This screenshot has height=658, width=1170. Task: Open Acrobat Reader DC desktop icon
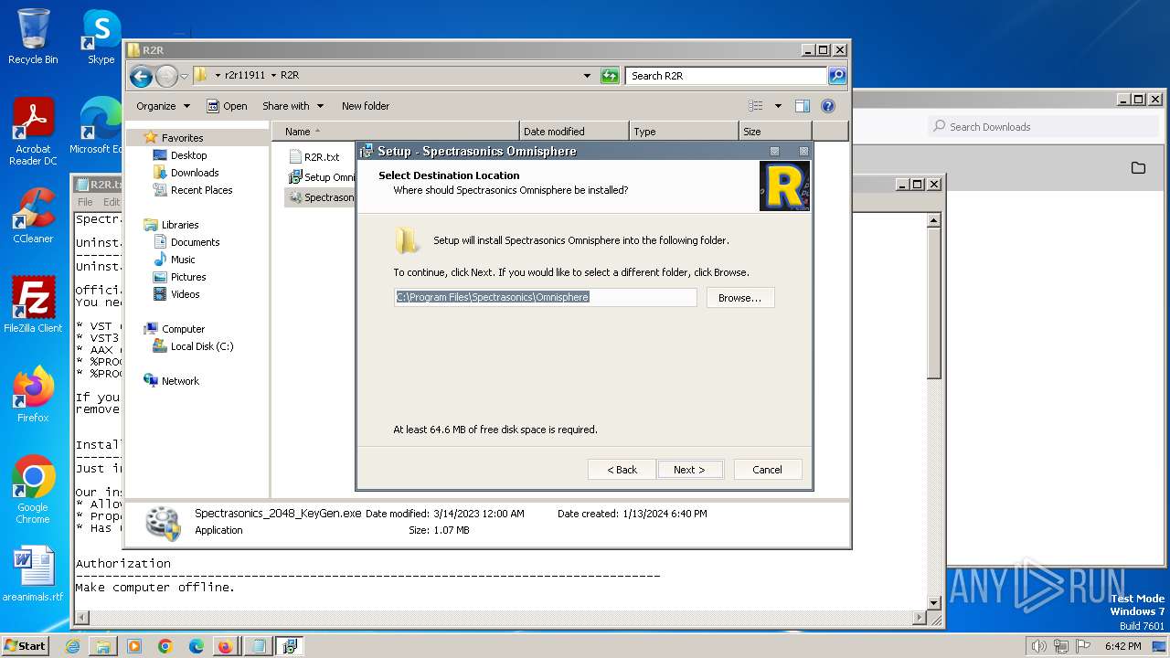point(33,133)
